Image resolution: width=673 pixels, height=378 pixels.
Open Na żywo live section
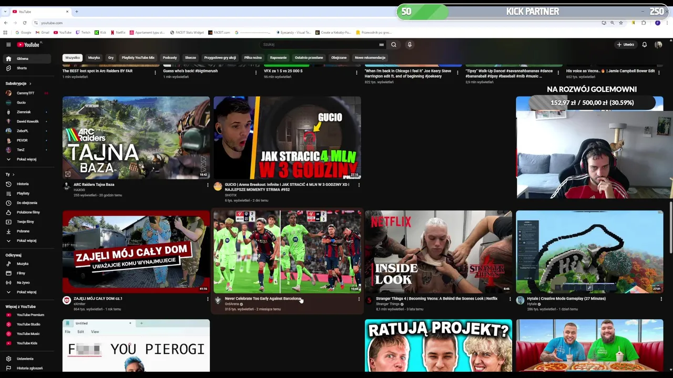coord(26,282)
